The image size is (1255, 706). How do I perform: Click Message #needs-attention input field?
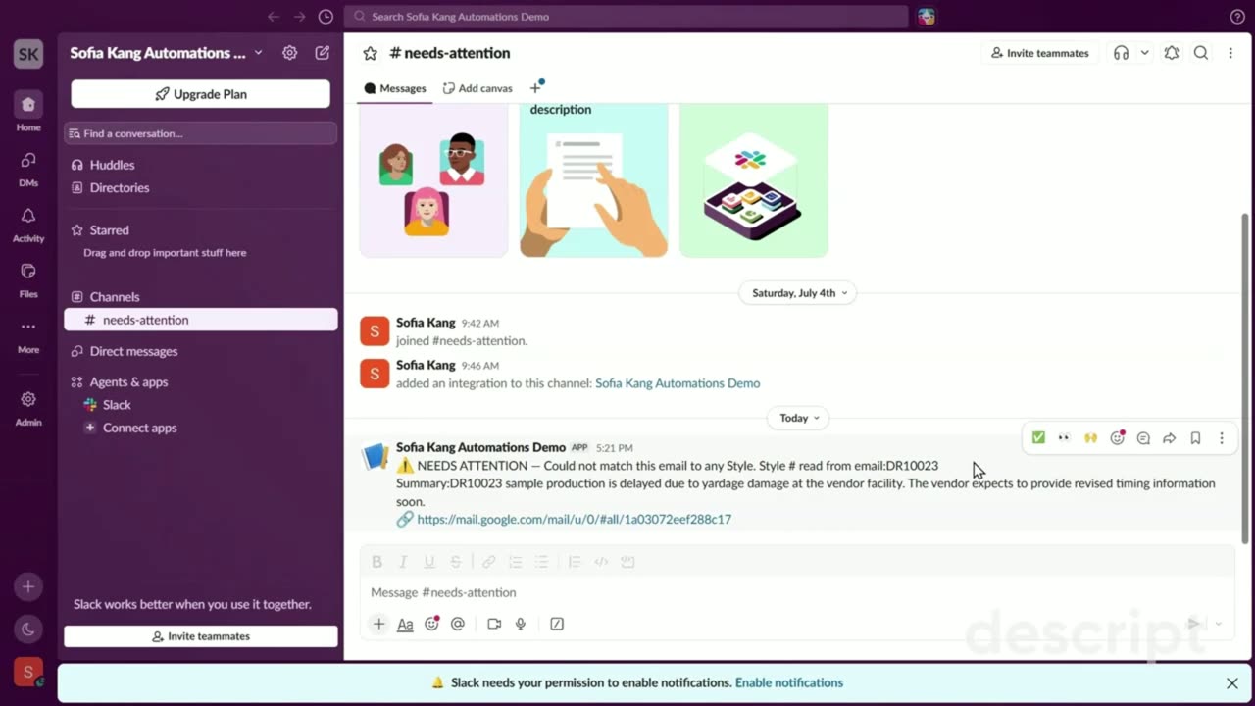coord(796,592)
